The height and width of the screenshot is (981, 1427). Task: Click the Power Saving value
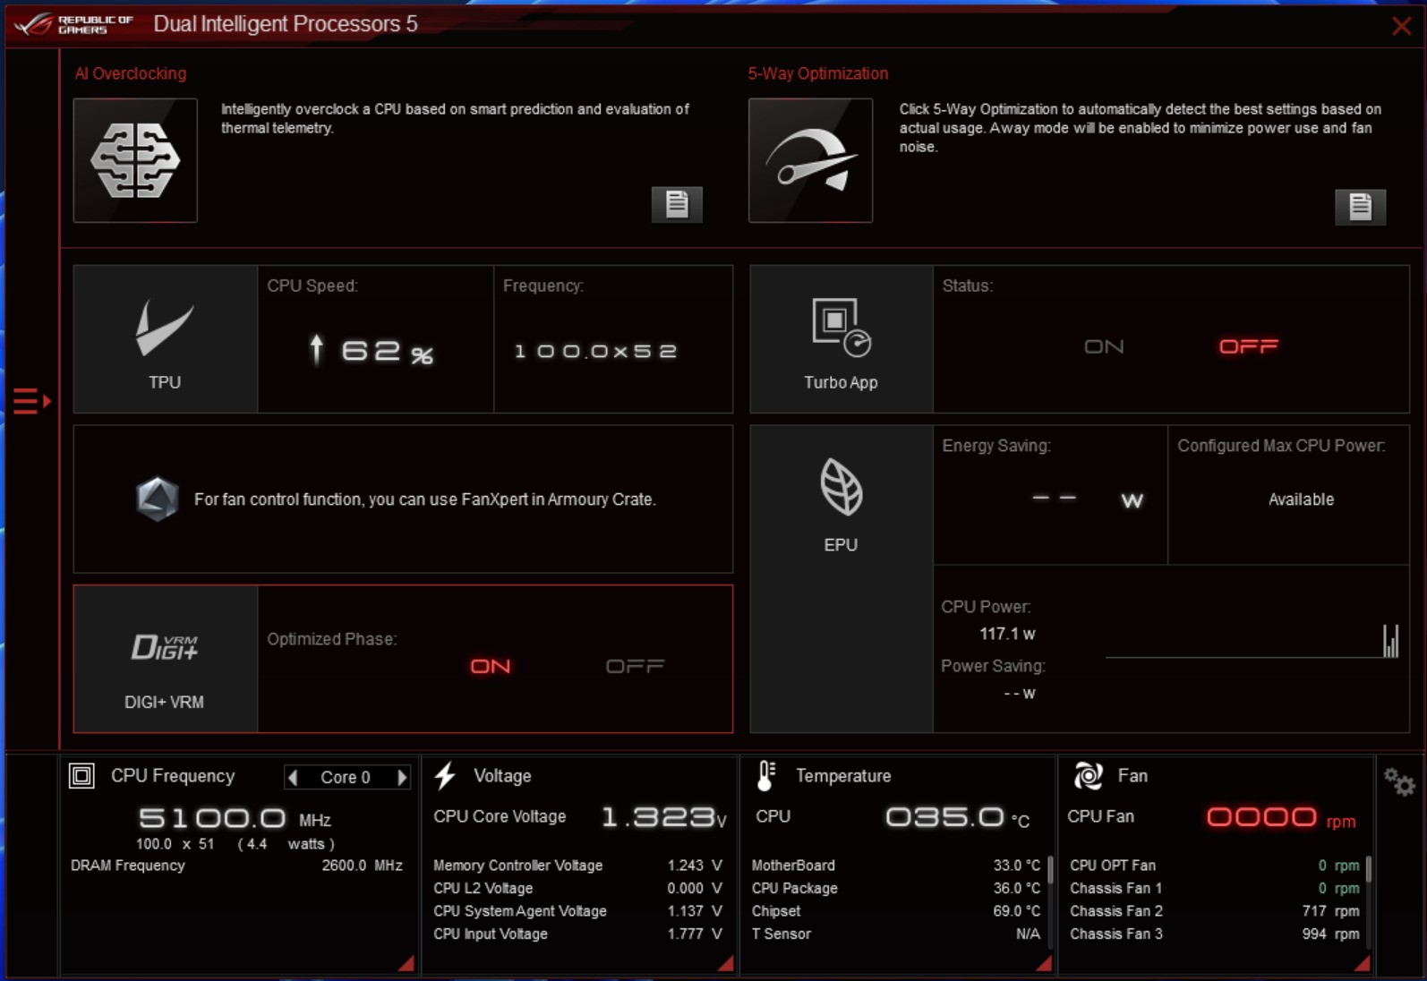[1019, 694]
